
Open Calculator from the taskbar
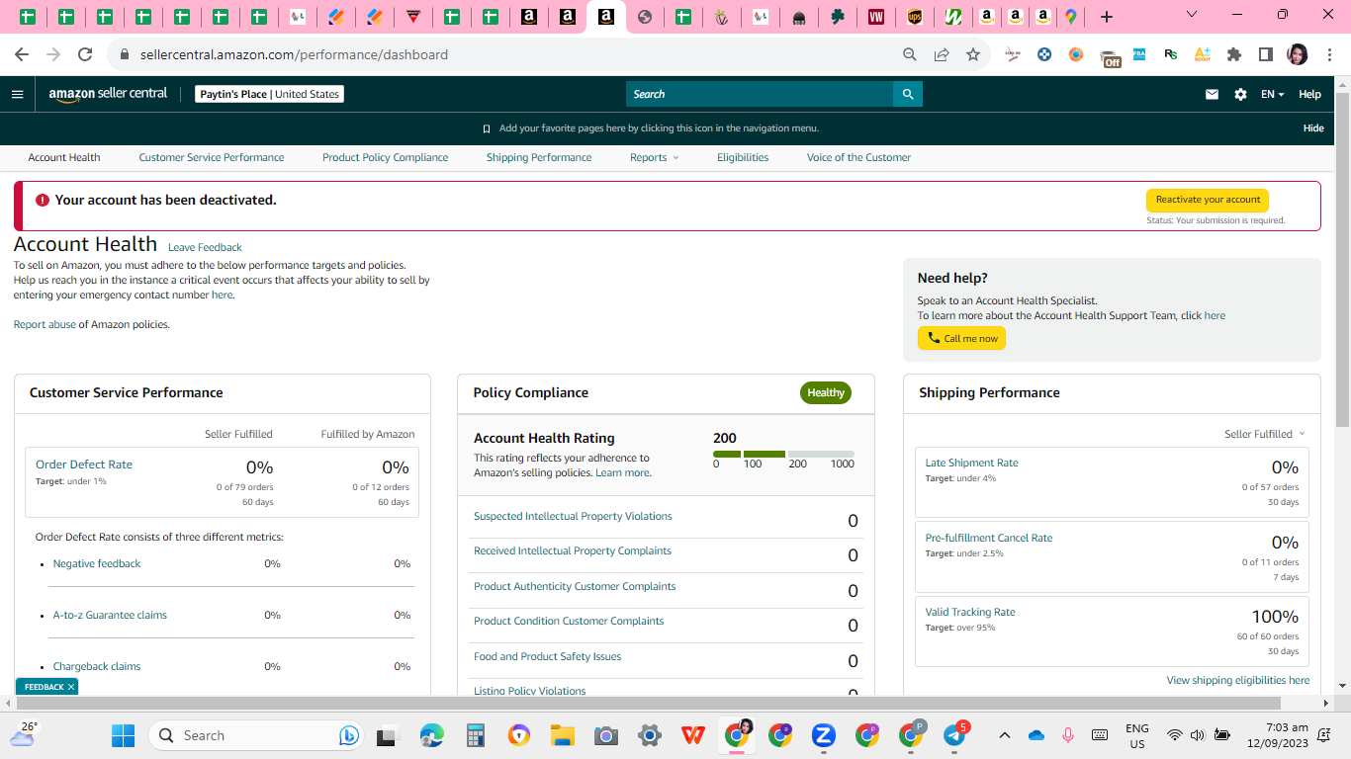pyautogui.click(x=476, y=735)
